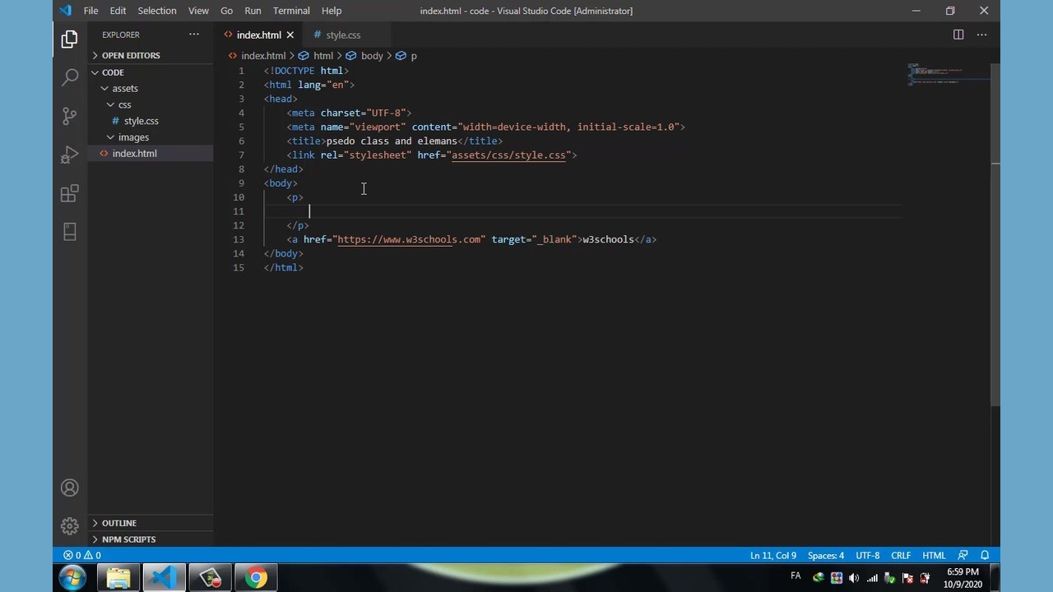Open Google Chrome from the taskbar
Screen dimensions: 1053x592
click(x=256, y=578)
